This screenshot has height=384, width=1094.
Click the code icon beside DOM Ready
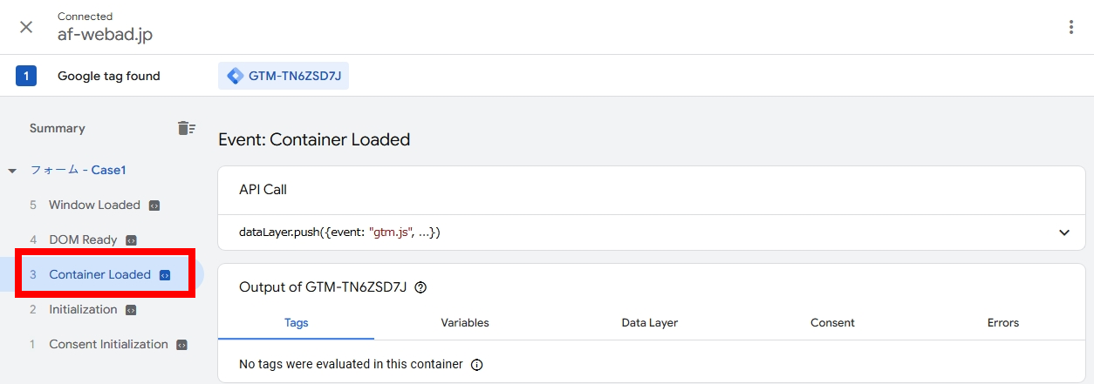[131, 240]
